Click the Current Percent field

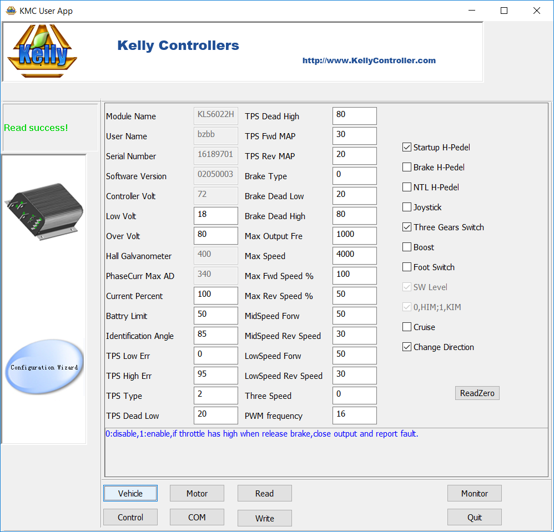(216, 296)
